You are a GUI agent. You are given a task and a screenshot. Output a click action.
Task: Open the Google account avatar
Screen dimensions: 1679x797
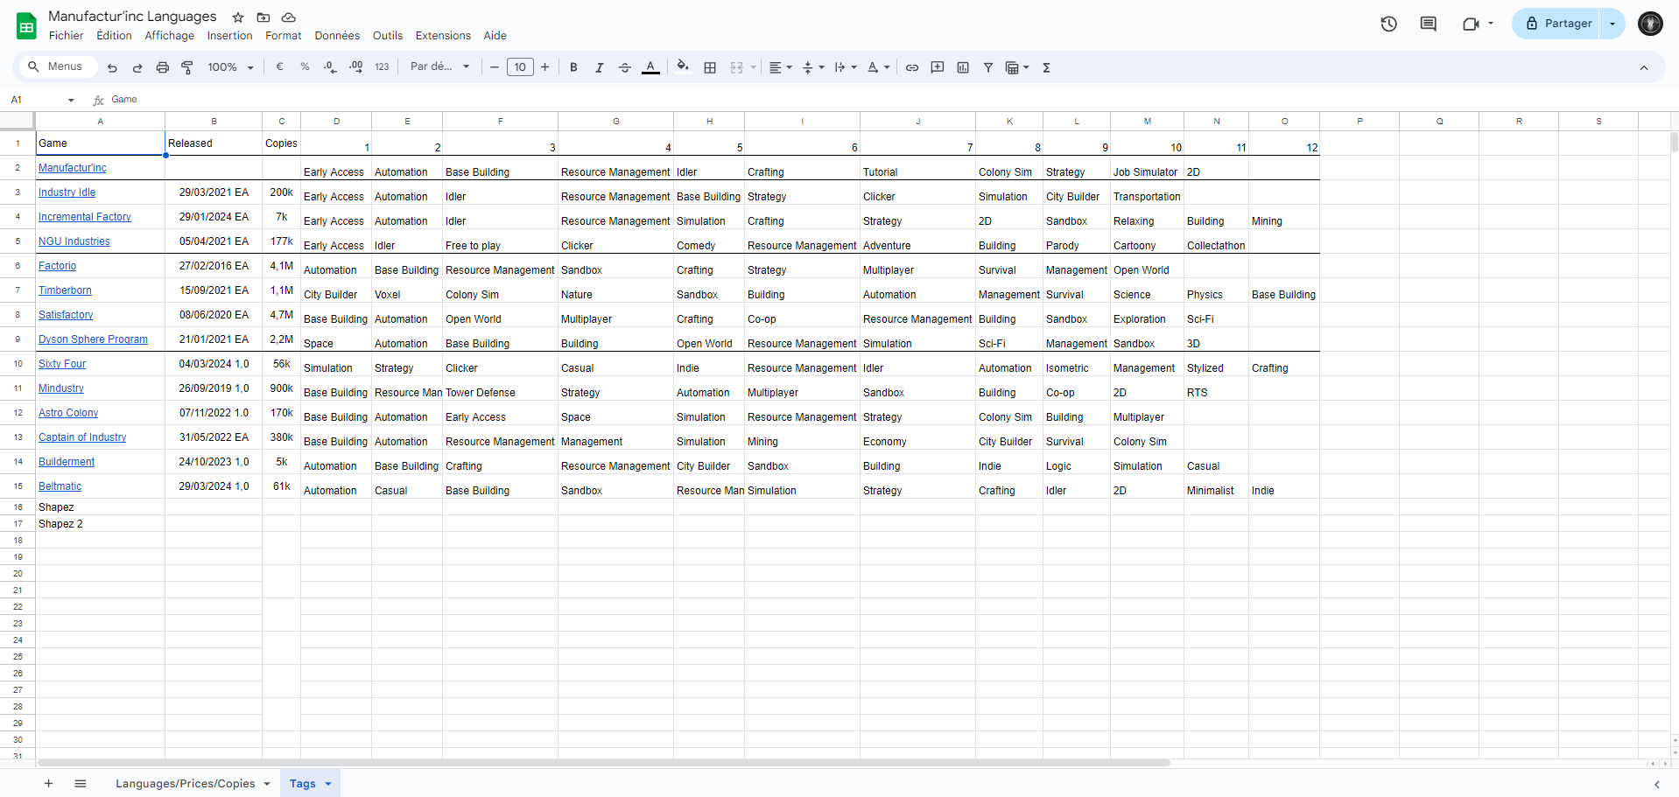tap(1650, 24)
